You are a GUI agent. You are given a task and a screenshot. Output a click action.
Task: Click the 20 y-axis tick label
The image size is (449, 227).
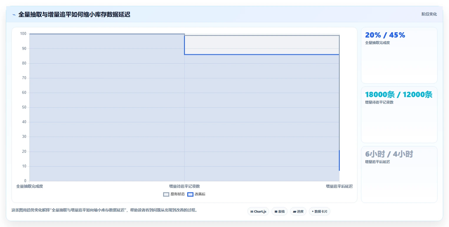(x=24, y=152)
